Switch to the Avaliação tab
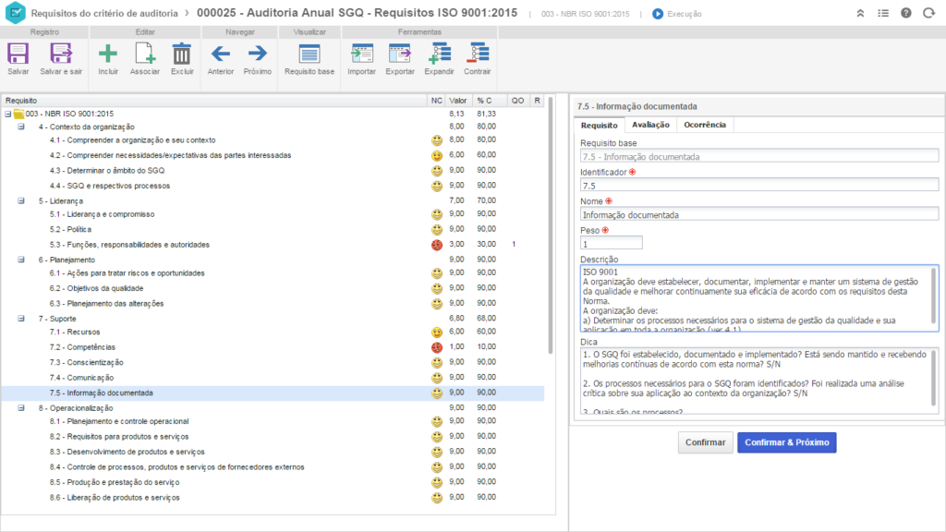This screenshot has height=532, width=946. pos(650,125)
